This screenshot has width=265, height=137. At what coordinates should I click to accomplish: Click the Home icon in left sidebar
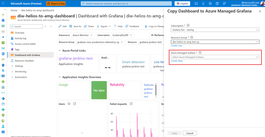coord(3,20)
